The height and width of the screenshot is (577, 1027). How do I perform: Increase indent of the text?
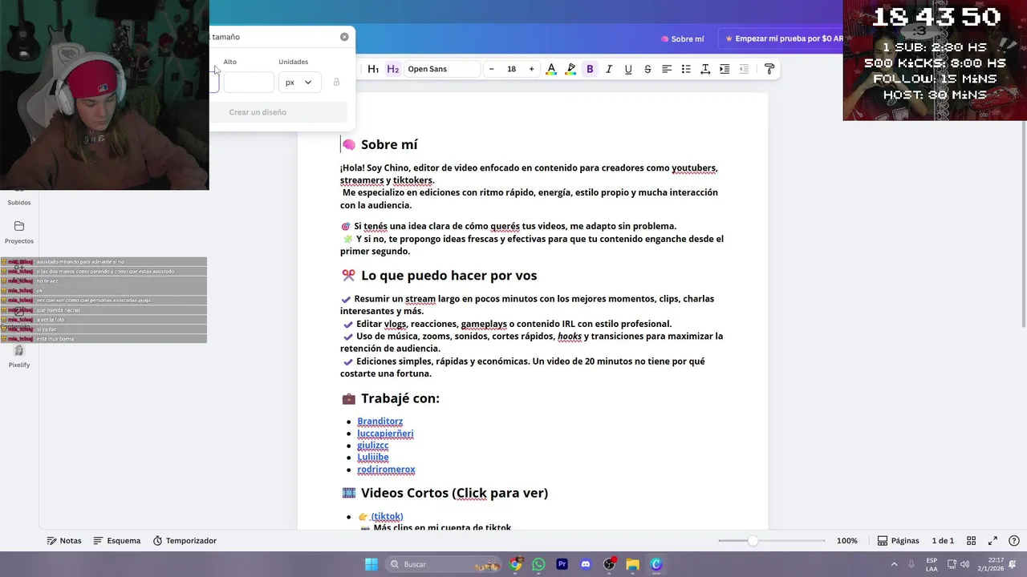coord(725,69)
